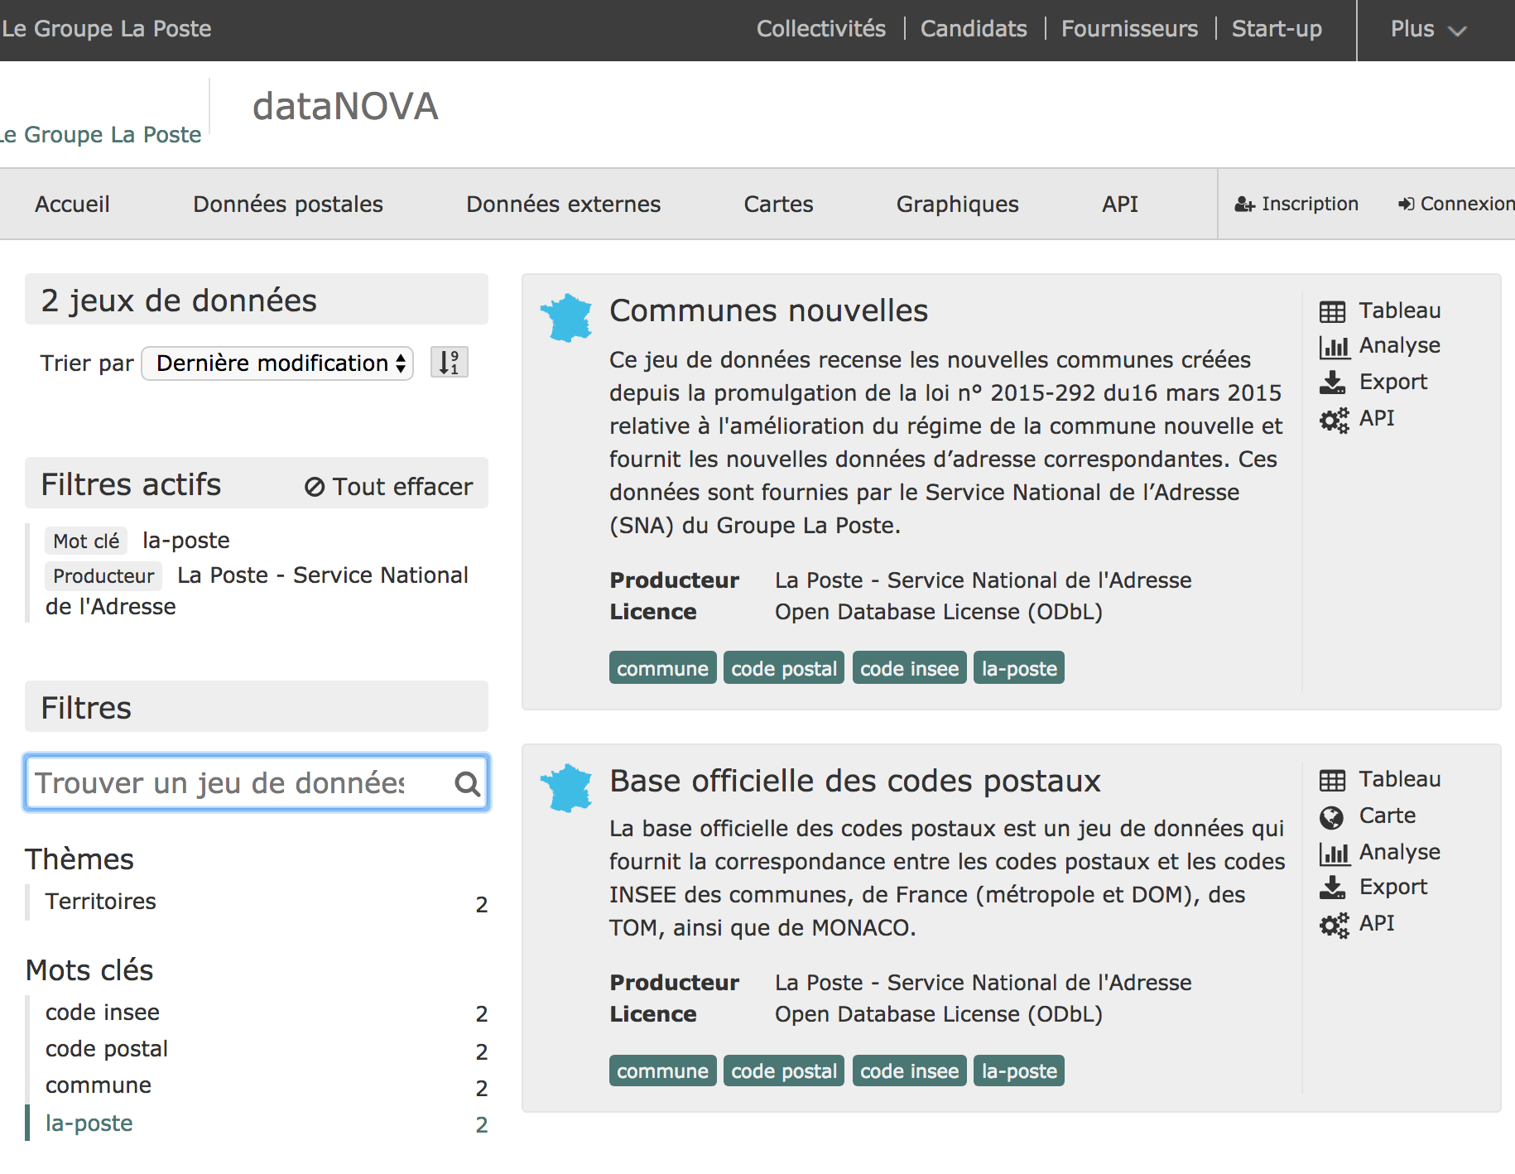Image resolution: width=1515 pixels, height=1174 pixels.
Task: Click the Connexion login link
Action: (1456, 204)
